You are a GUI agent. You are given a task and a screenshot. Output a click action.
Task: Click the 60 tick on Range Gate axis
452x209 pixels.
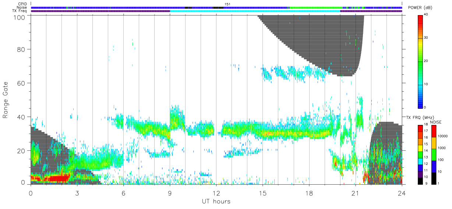(22, 83)
